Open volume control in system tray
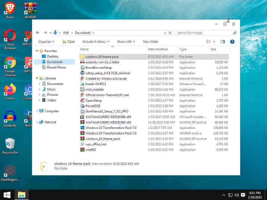 click(x=236, y=195)
